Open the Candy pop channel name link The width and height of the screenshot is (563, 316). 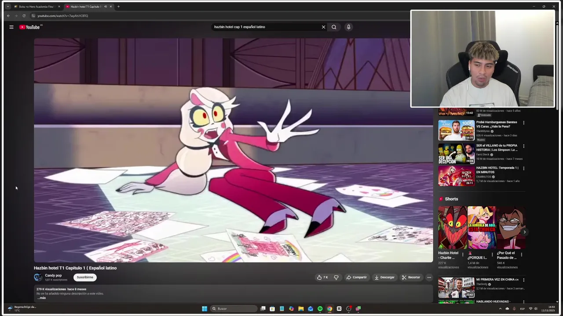pyautogui.click(x=53, y=275)
